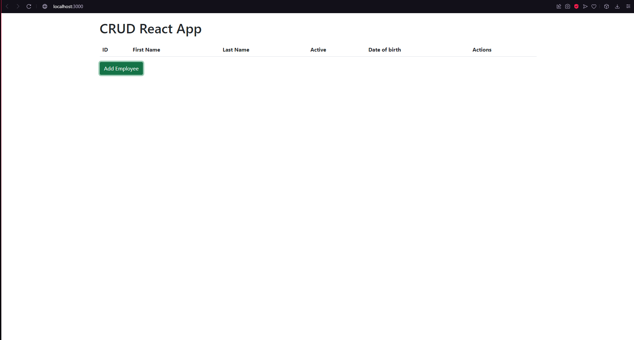The width and height of the screenshot is (634, 340).
Task: Click the 'ID' column header
Action: click(105, 50)
